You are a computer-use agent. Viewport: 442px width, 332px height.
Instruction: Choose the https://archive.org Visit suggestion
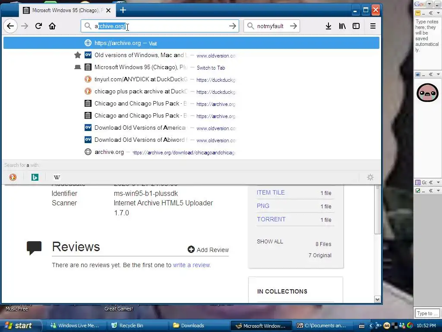[x=191, y=43]
